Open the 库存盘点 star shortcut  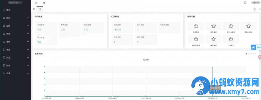(x=213, y=26)
